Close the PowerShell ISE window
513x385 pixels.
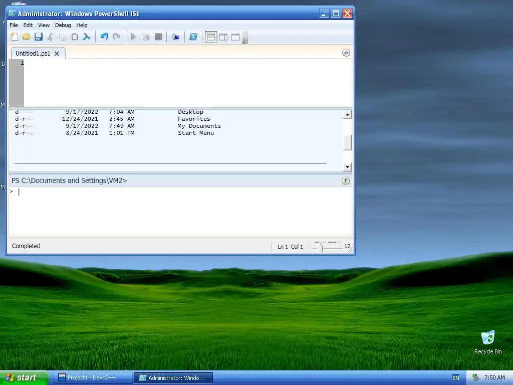[x=347, y=14]
